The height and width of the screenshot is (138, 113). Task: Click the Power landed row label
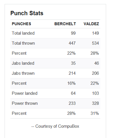click(x=24, y=93)
